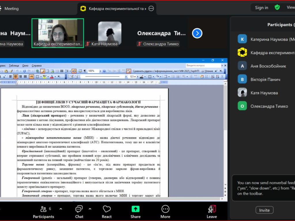The height and width of the screenshot is (221, 295).
Task: Click the Sign in button
Action: (x=261, y=8)
